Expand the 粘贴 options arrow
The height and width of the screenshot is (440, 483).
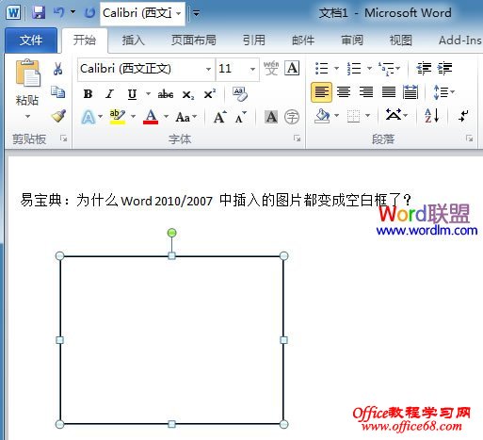tap(27, 116)
